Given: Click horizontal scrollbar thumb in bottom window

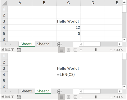Looking at the screenshot, I should click(92, 91).
